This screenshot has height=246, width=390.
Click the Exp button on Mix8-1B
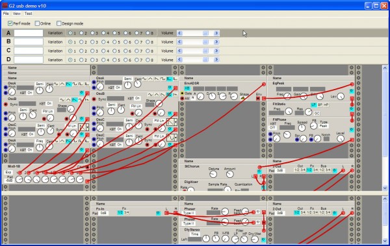click(8, 172)
